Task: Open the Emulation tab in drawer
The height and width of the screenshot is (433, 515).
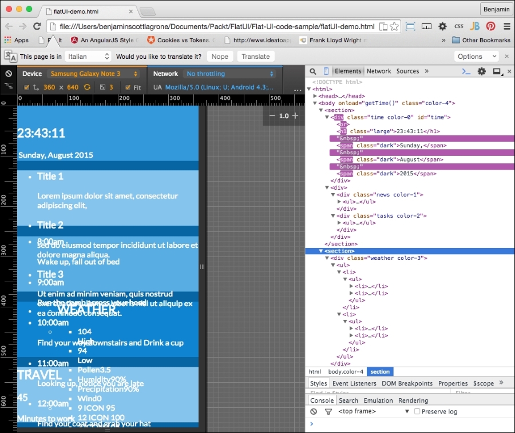Action: (378, 400)
